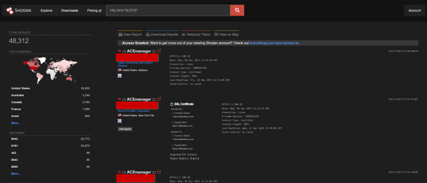
Task: Click the Canada count 2,760
Action: point(86,102)
